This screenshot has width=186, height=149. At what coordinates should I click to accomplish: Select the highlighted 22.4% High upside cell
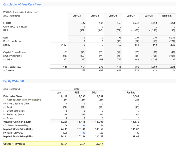click(x=99, y=144)
